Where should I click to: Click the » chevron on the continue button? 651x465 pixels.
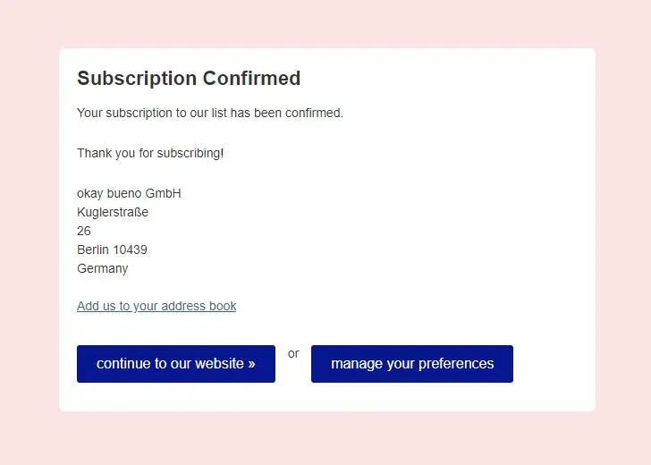251,364
